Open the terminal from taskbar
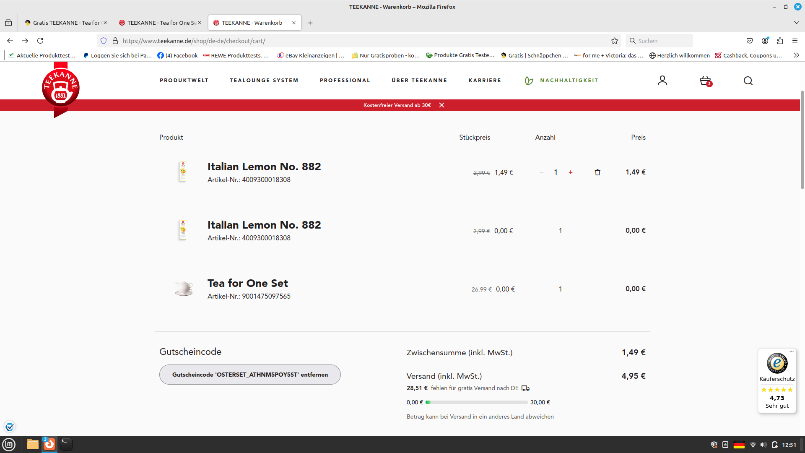 click(x=66, y=444)
